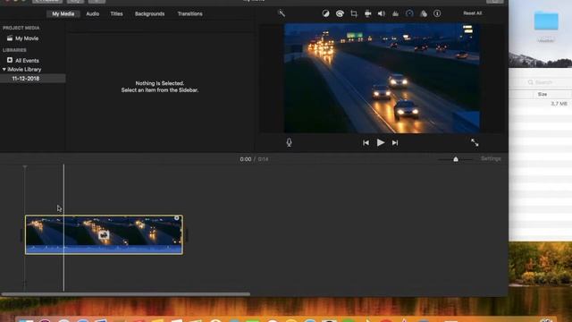Open the video stabilization camera tool
Image resolution: width=572 pixels, height=322 pixels.
click(367, 13)
